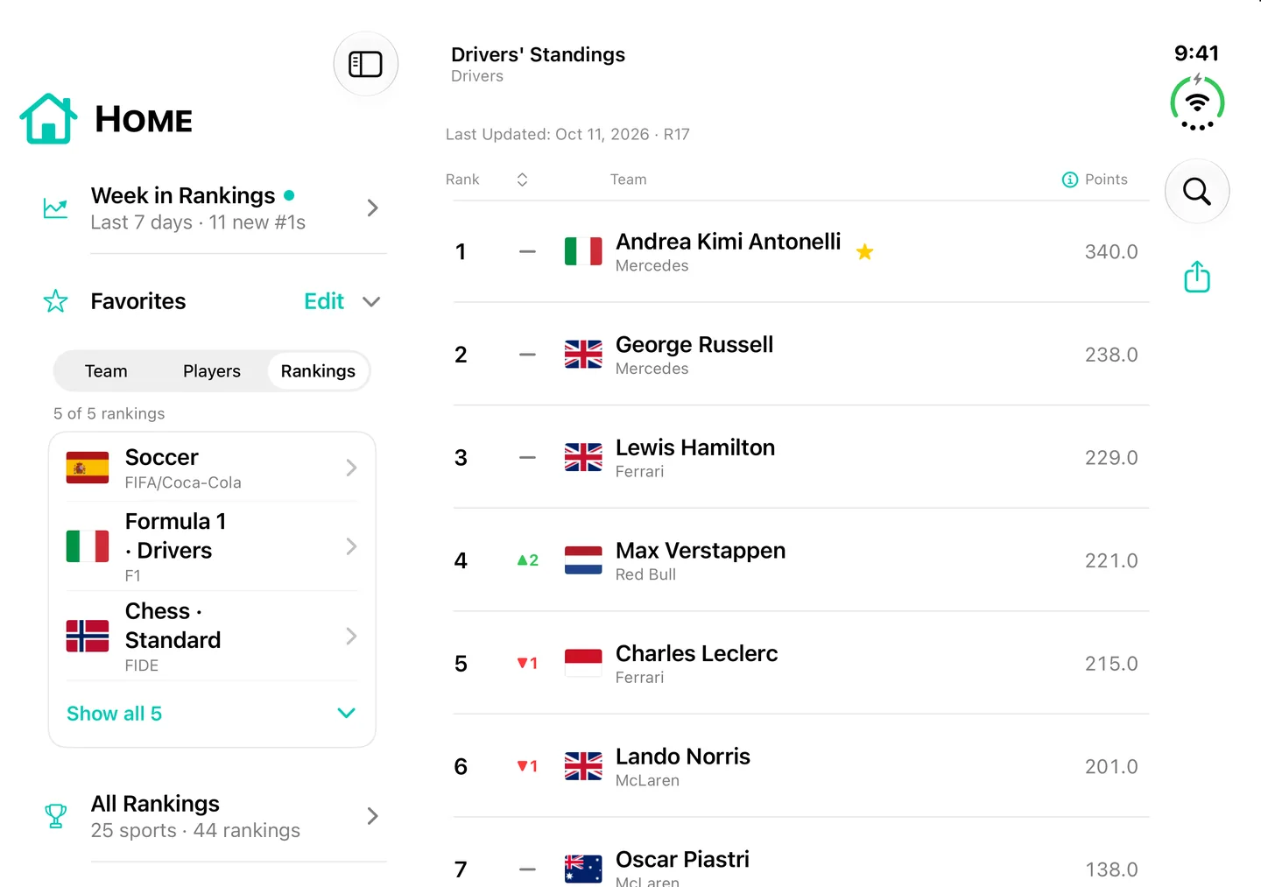This screenshot has width=1261, height=887.
Task: Open the search magnifier button
Action: [1196, 191]
